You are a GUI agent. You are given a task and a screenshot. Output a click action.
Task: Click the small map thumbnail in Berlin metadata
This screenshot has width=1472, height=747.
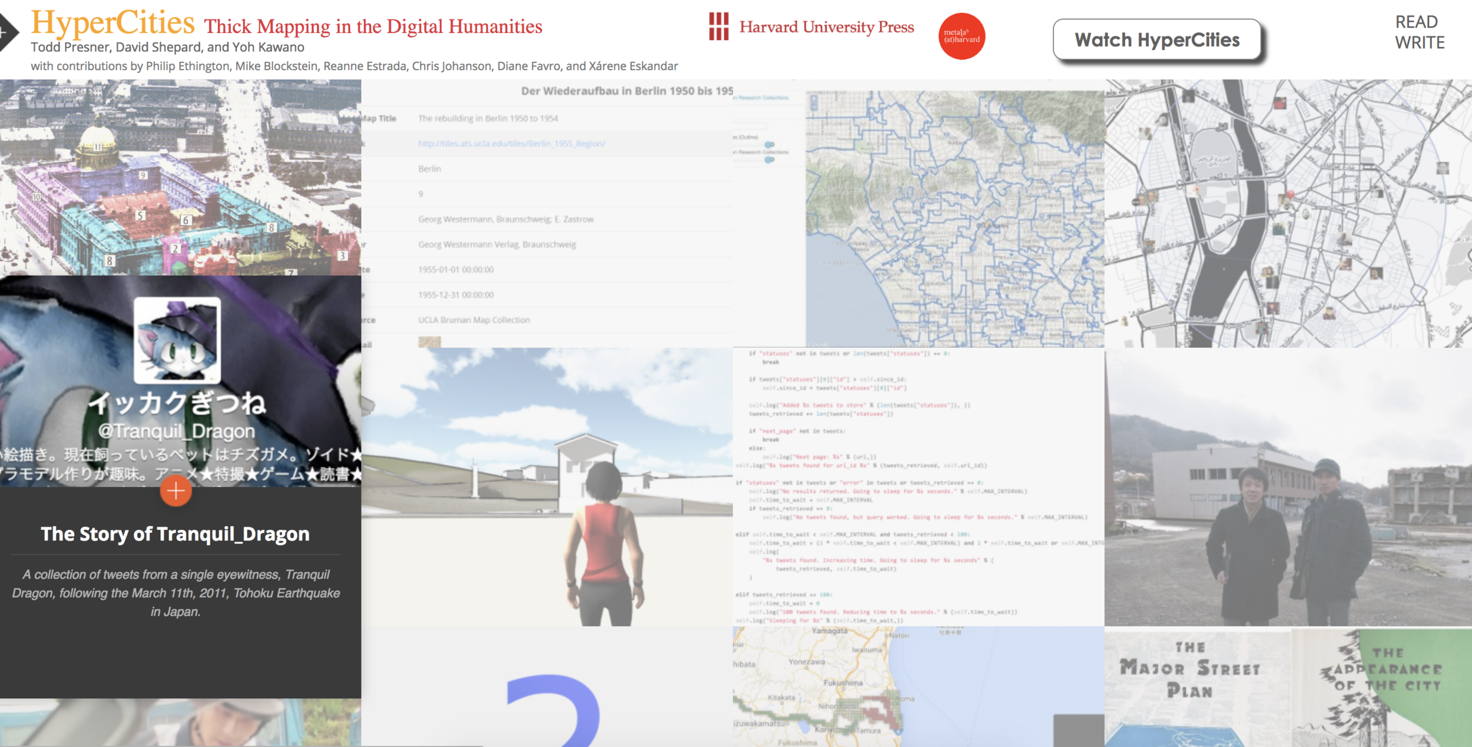(x=429, y=342)
